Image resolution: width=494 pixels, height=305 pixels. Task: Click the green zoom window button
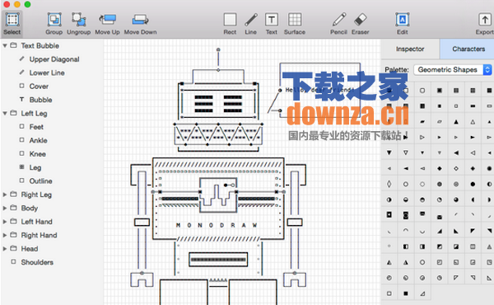27,4
